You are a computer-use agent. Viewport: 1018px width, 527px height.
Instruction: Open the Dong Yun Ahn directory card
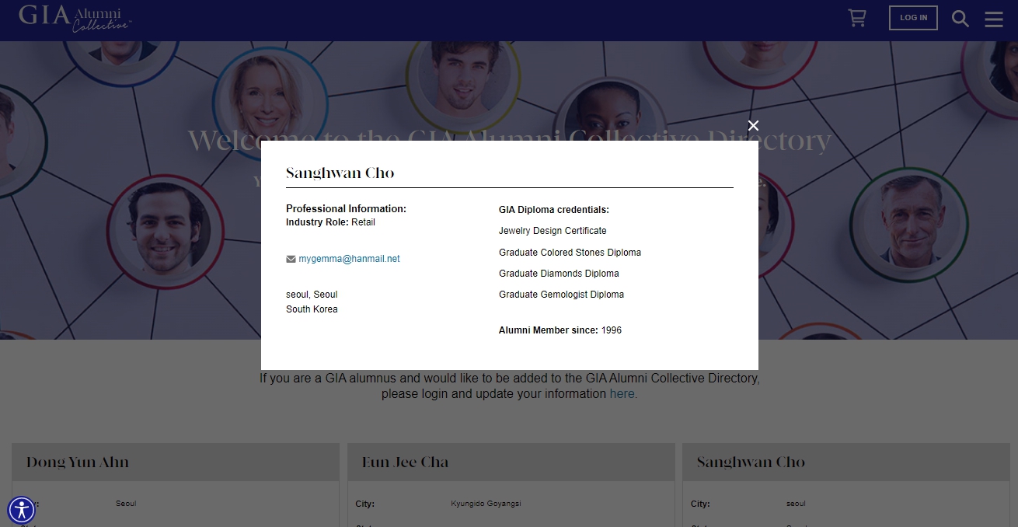(x=176, y=462)
